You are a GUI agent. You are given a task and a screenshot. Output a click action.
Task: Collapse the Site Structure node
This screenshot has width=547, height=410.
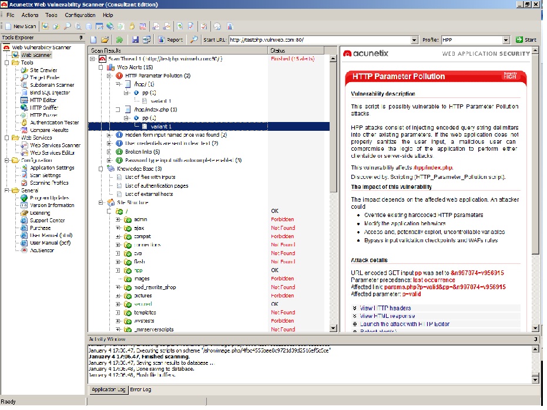tap(101, 202)
